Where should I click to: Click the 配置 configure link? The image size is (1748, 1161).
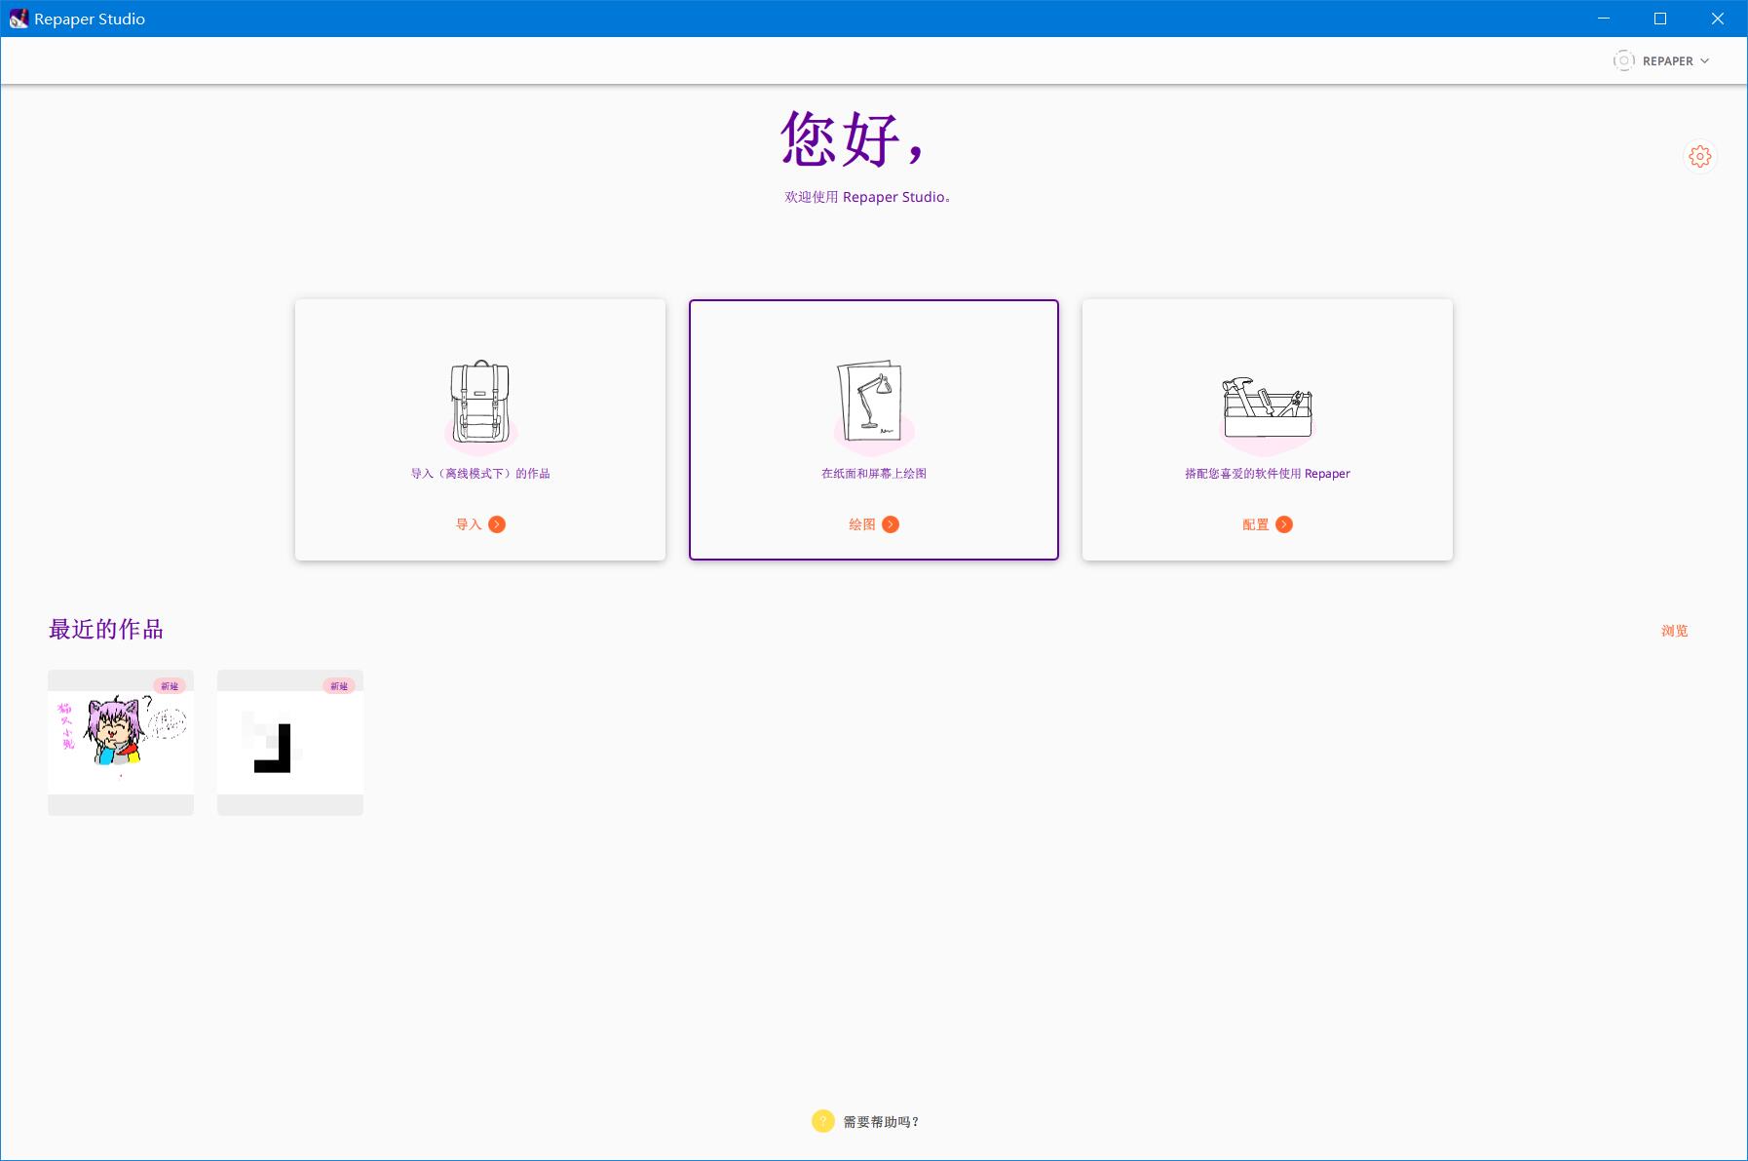click(x=1256, y=524)
